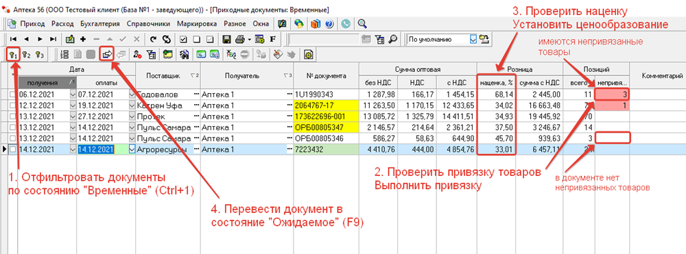Image resolution: width=686 pixels, height=254 pixels.
Task: Open payment date dropdown in Агроресурсы row
Action: [132, 149]
